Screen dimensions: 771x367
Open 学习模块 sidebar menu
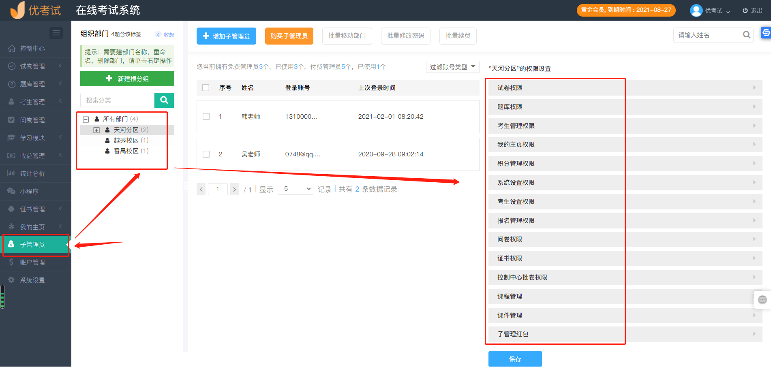point(36,138)
